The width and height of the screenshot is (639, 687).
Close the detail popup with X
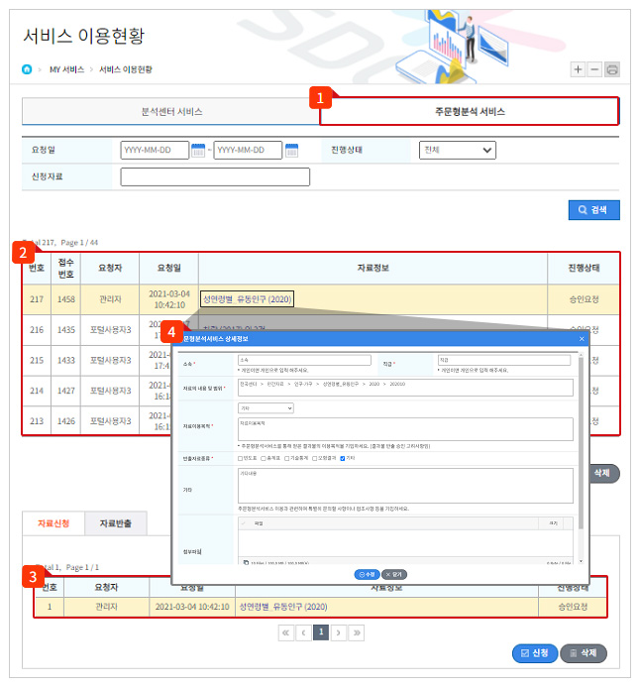tap(582, 339)
